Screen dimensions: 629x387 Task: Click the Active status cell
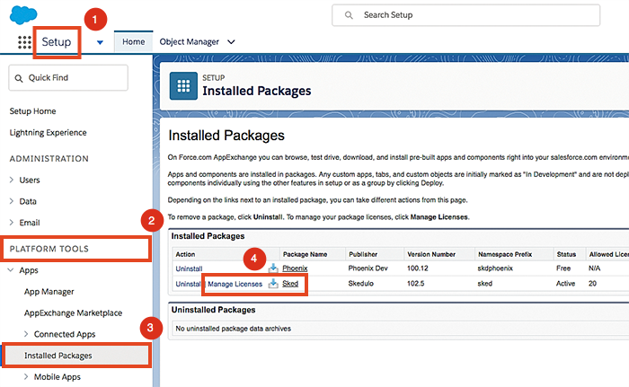tap(565, 284)
